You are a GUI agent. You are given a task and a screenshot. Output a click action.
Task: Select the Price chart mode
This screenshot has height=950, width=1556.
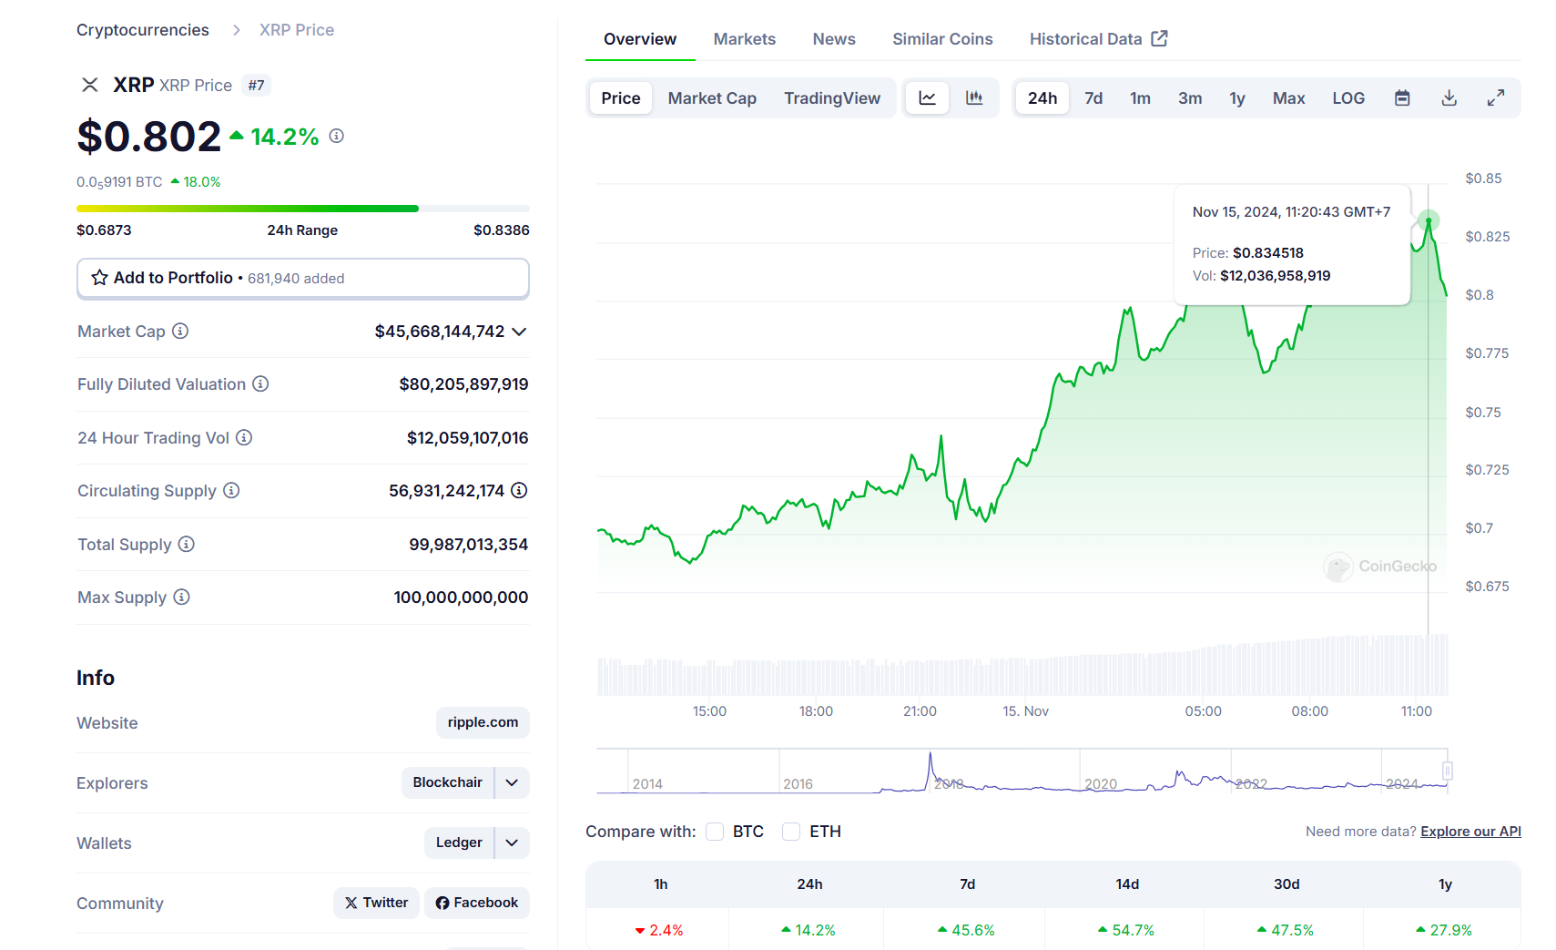(621, 97)
